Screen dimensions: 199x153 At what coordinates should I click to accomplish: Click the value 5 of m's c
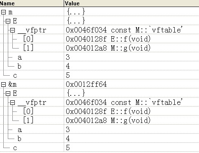pyautogui.click(x=68, y=75)
